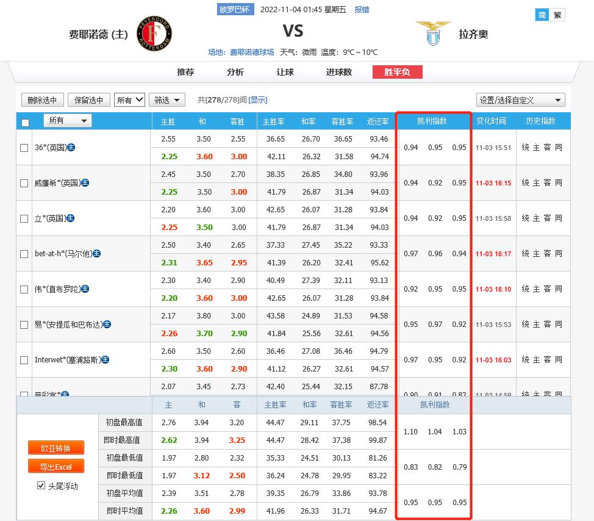The image size is (594, 521).
Task: Click the 主 badge next to bet-at-h*(马尔他)
Action: pyautogui.click(x=97, y=254)
